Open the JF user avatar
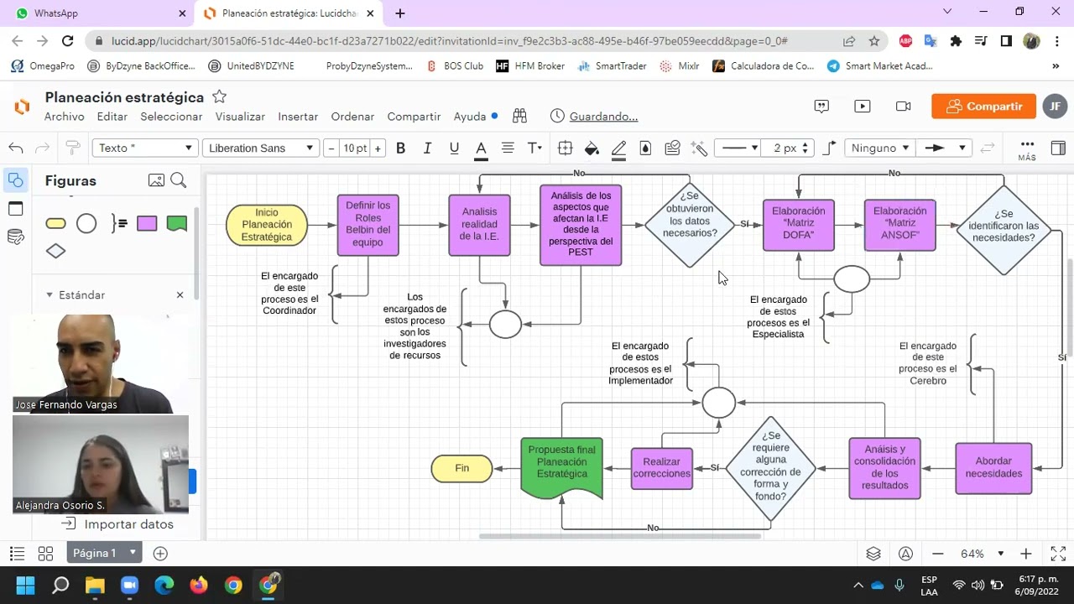The height and width of the screenshot is (604, 1074). coord(1056,107)
